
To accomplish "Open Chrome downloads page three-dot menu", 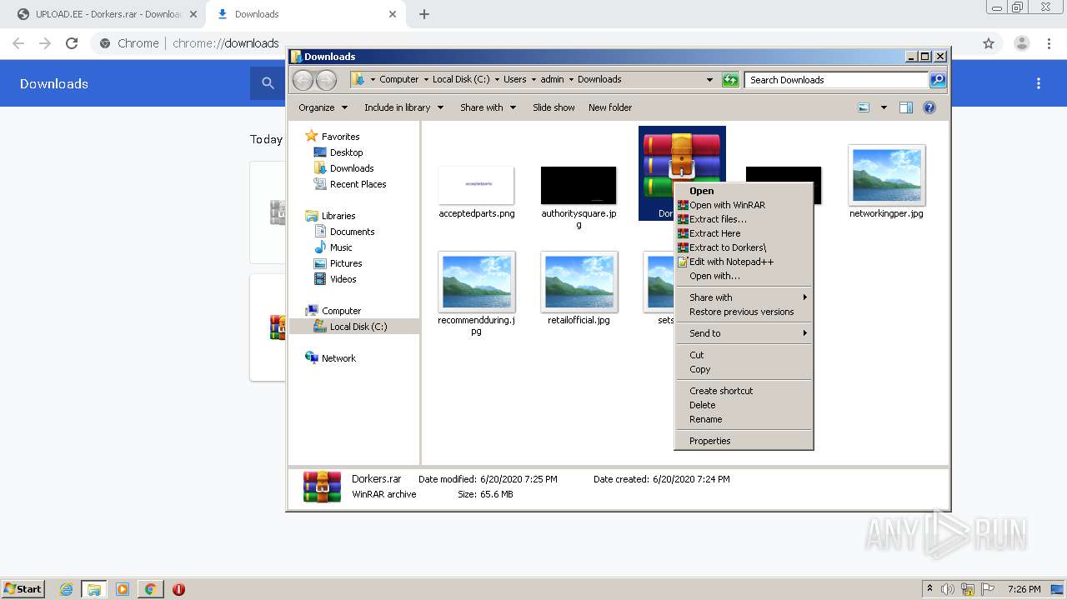I will 1039,83.
